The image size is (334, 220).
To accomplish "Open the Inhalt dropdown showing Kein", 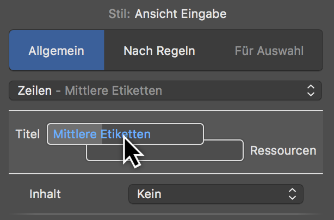I will coord(215,194).
